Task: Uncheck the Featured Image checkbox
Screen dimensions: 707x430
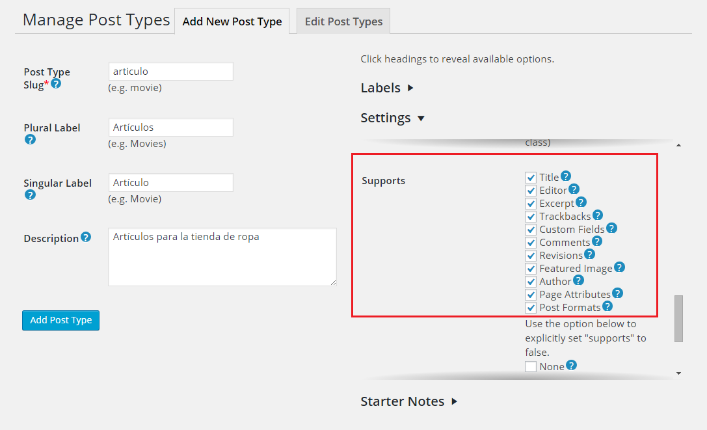Action: [x=531, y=269]
